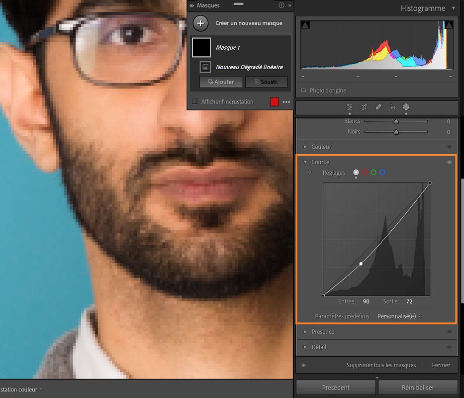Toggle Masques panel visibility eye icon
This screenshot has width=464, height=398.
click(192, 5)
